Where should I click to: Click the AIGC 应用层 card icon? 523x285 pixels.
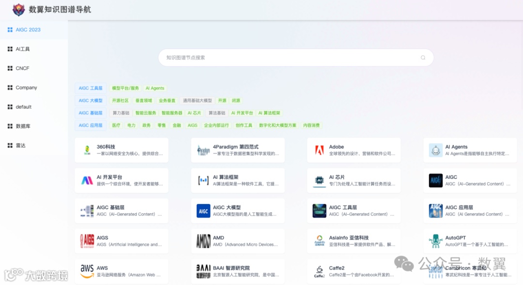click(435, 211)
